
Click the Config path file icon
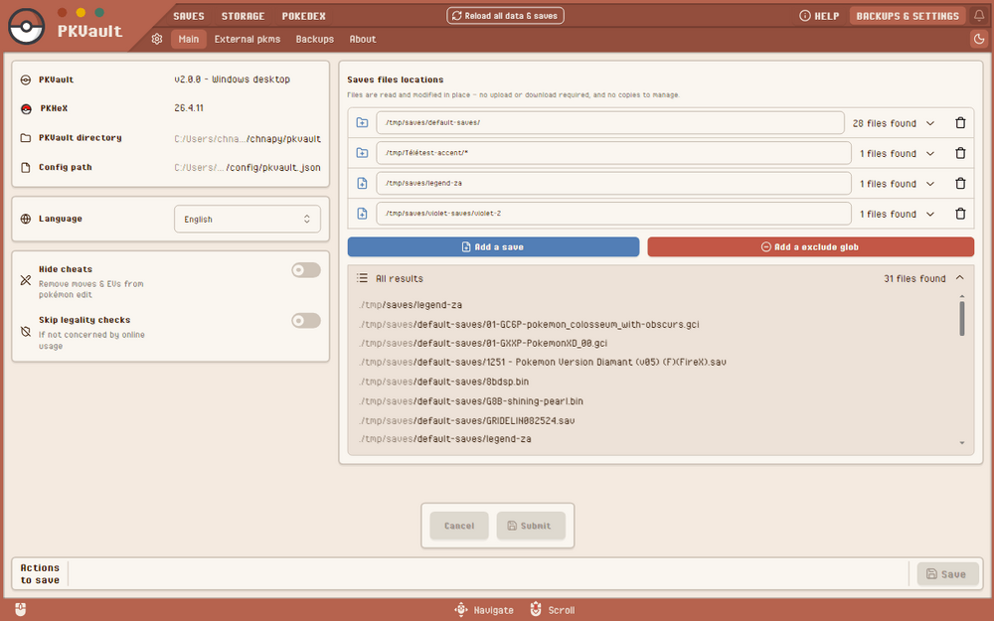(26, 167)
